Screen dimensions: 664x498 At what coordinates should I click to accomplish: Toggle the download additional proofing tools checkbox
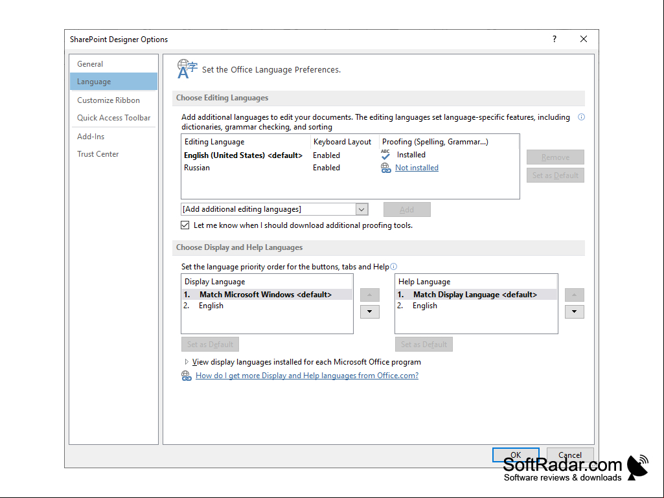(185, 225)
